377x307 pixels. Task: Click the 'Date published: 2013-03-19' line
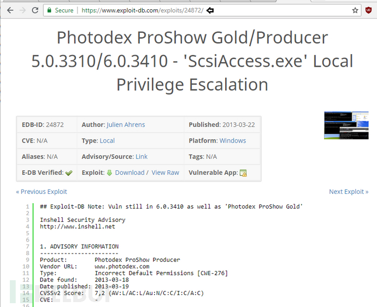[84, 286]
